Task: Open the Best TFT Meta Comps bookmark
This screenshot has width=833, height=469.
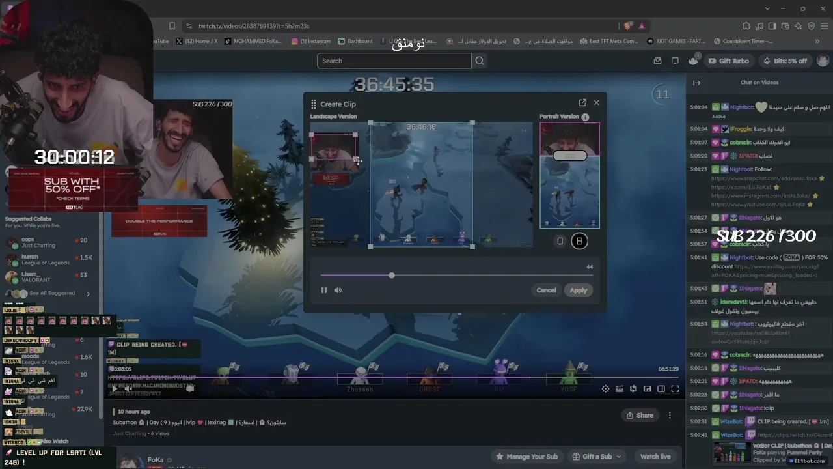Action: (608, 41)
